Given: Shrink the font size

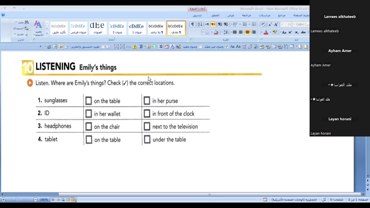Looking at the screenshot, I should pyautogui.click(x=270, y=24).
